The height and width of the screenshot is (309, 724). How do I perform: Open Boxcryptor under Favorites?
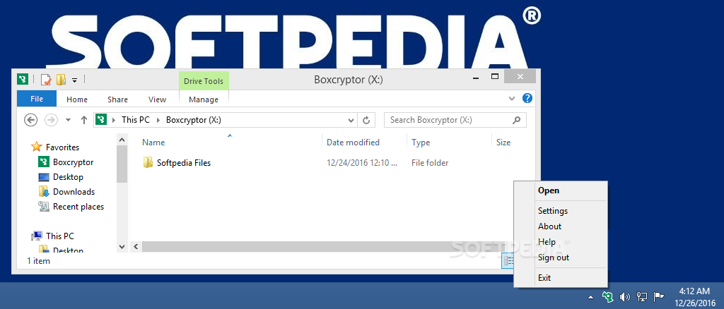(73, 162)
